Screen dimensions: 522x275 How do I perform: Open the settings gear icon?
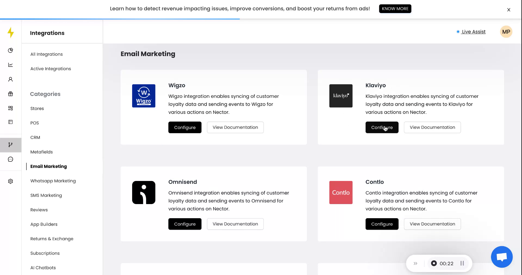pos(10,181)
